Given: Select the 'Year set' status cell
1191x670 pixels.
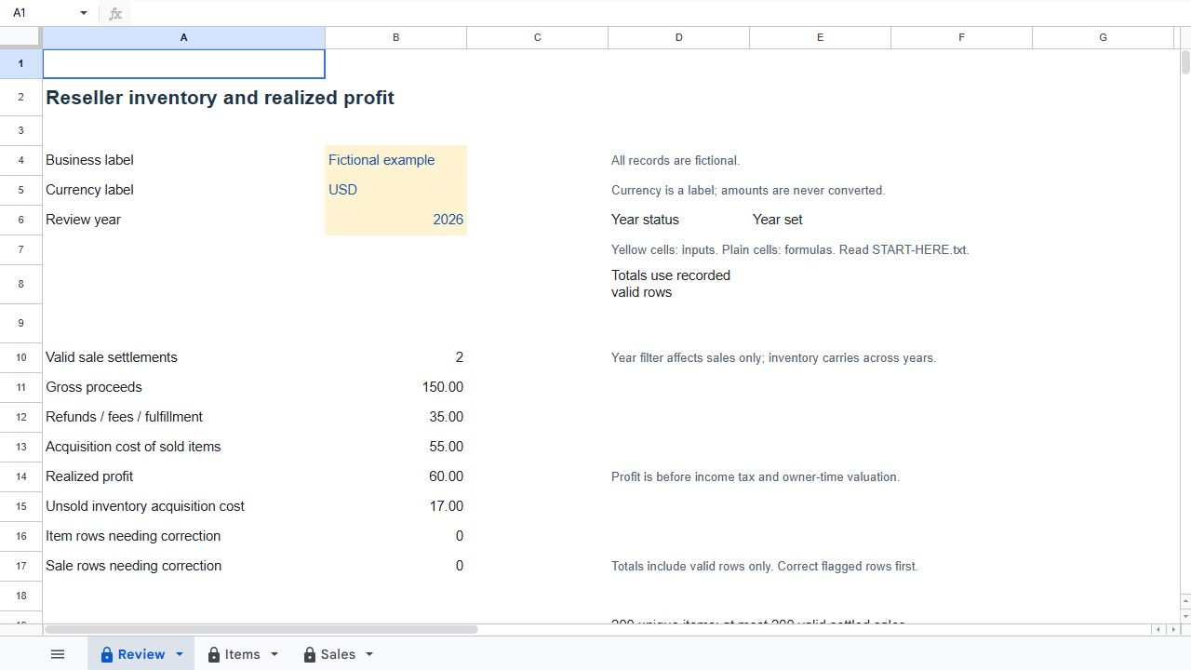Looking at the screenshot, I should point(820,220).
